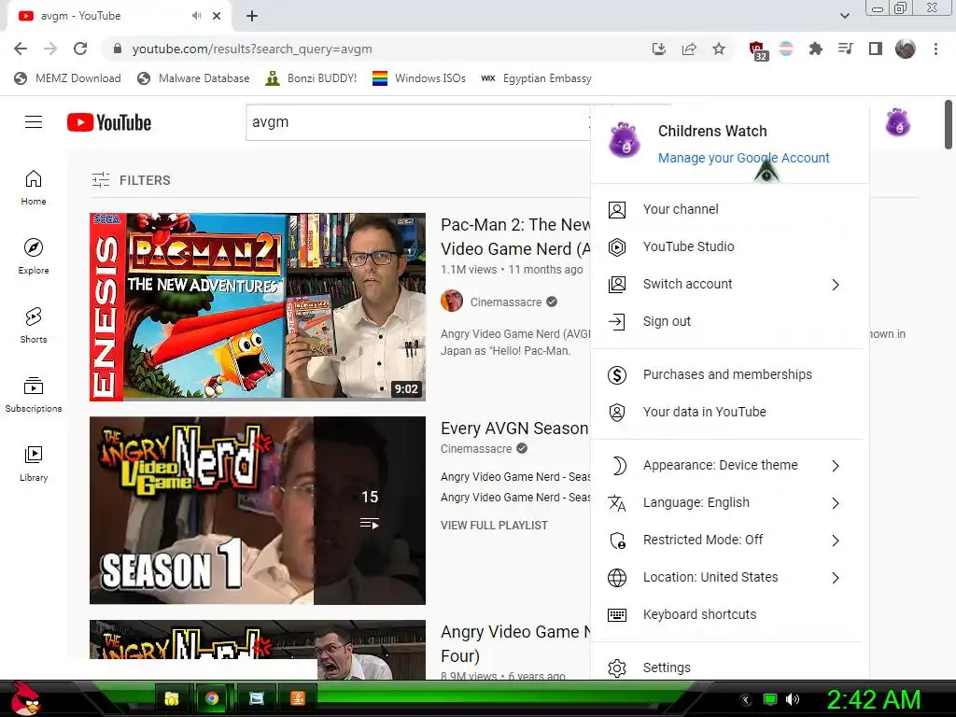Select Sign out from the account menu

tap(730, 321)
